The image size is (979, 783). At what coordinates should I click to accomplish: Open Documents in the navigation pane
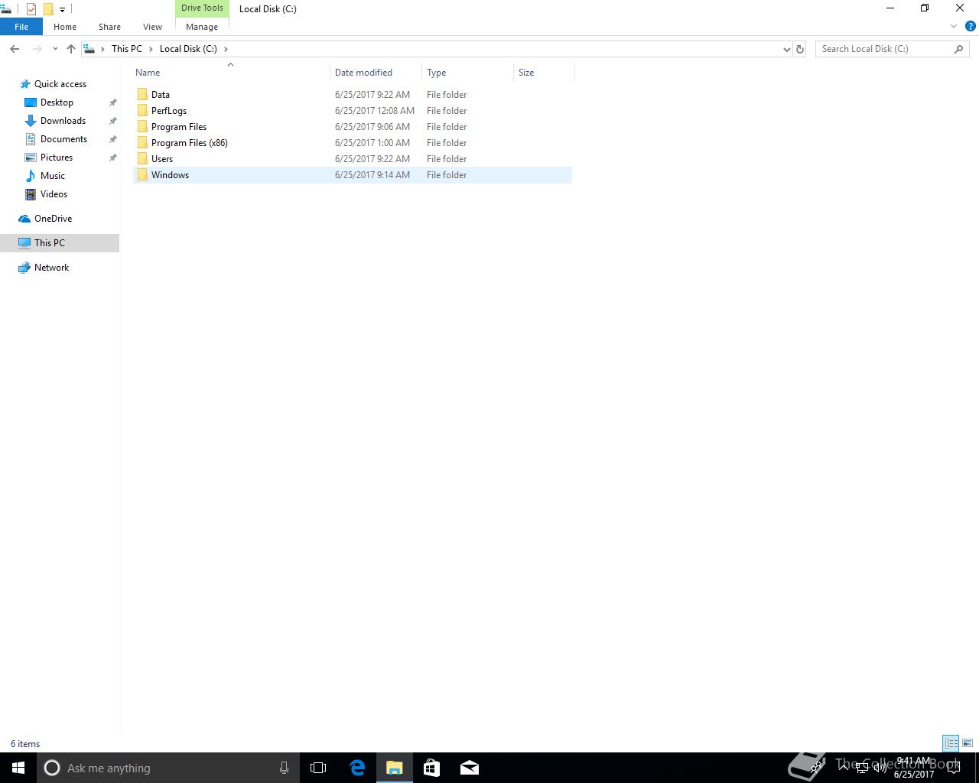pos(63,139)
